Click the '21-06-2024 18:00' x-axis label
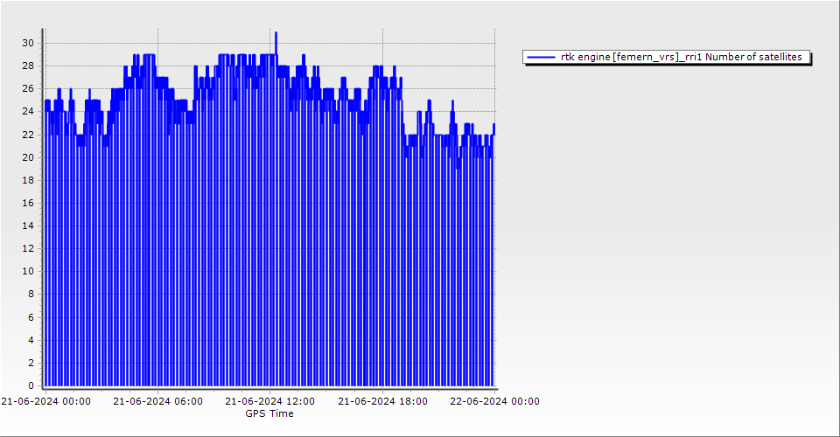Viewport: 840px width, 437px height. click(x=383, y=401)
